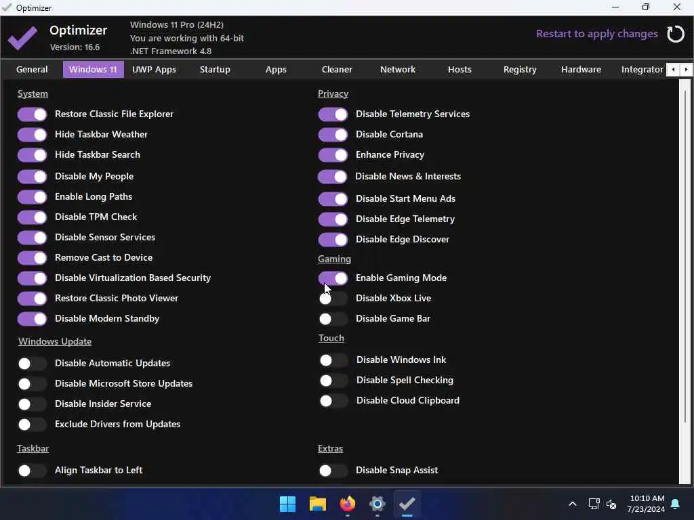The width and height of the screenshot is (694, 520).
Task: Enable Disable Microsoft Store Updates switch
Action: point(32,384)
